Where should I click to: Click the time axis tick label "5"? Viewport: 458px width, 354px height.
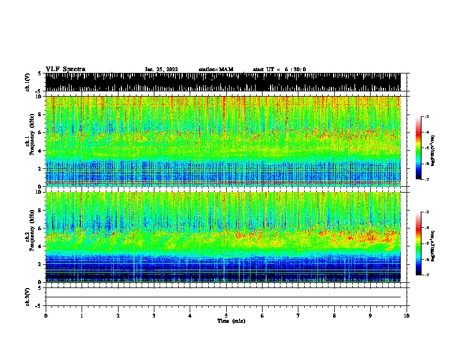[226, 316]
